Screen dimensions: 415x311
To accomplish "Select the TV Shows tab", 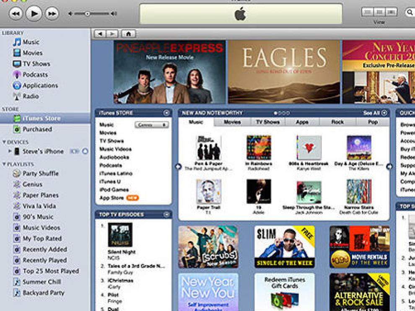I will (x=268, y=122).
